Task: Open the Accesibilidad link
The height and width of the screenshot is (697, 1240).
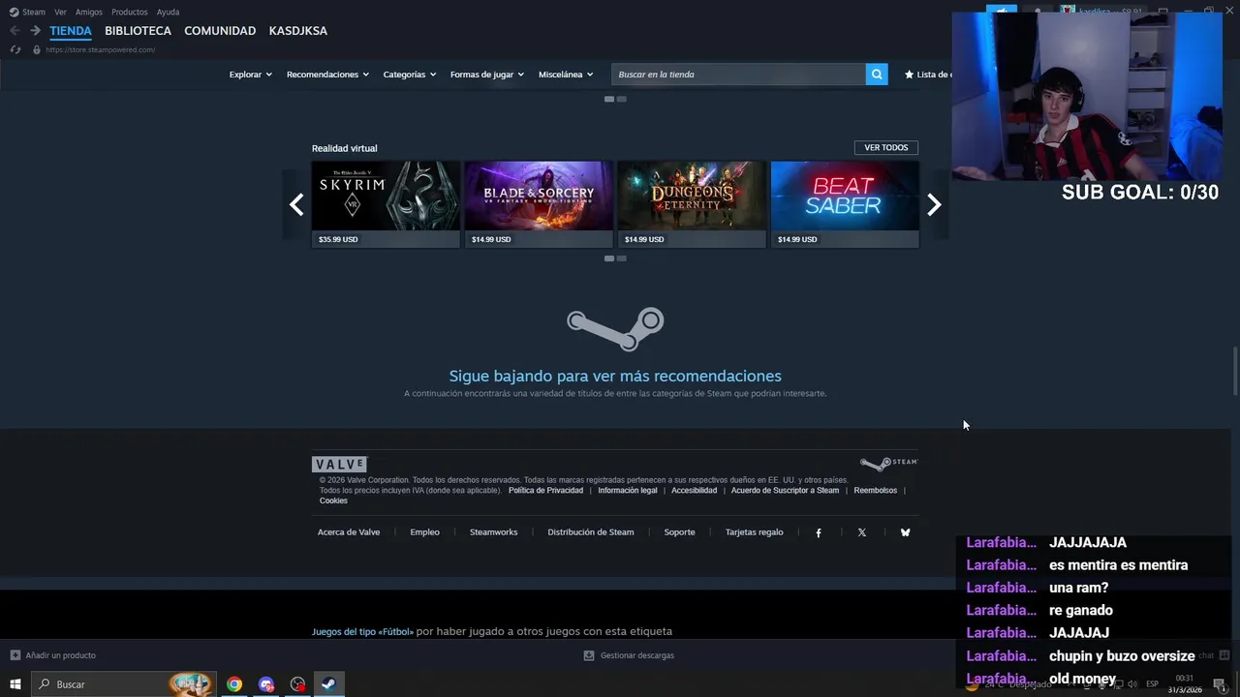Action: 694,491
